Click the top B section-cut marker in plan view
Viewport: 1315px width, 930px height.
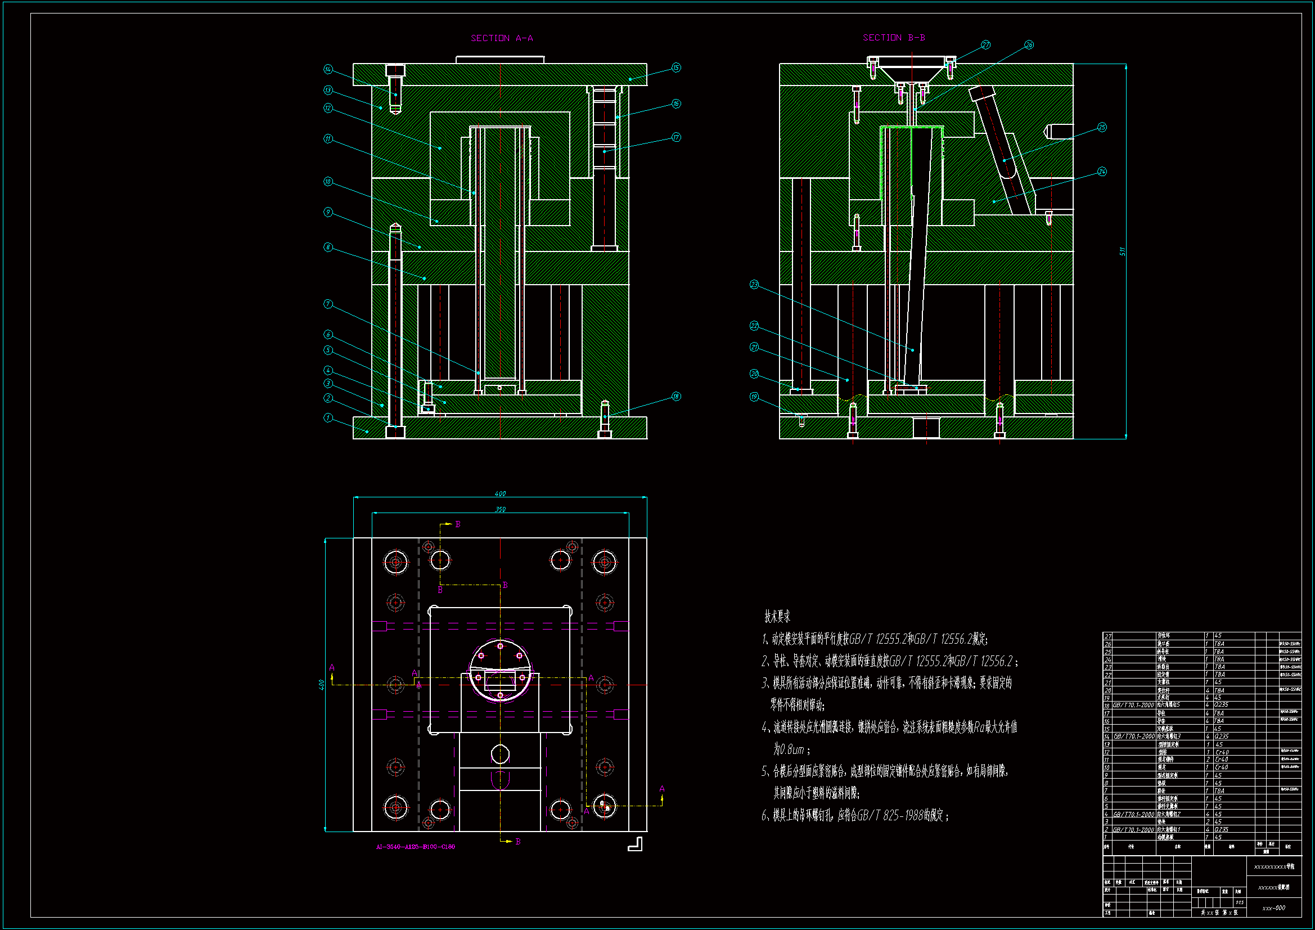tap(458, 524)
